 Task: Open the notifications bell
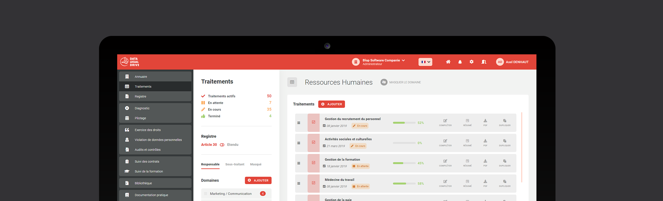click(x=460, y=62)
